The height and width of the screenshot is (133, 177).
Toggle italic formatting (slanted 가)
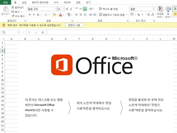pyautogui.click(x=34, y=14)
